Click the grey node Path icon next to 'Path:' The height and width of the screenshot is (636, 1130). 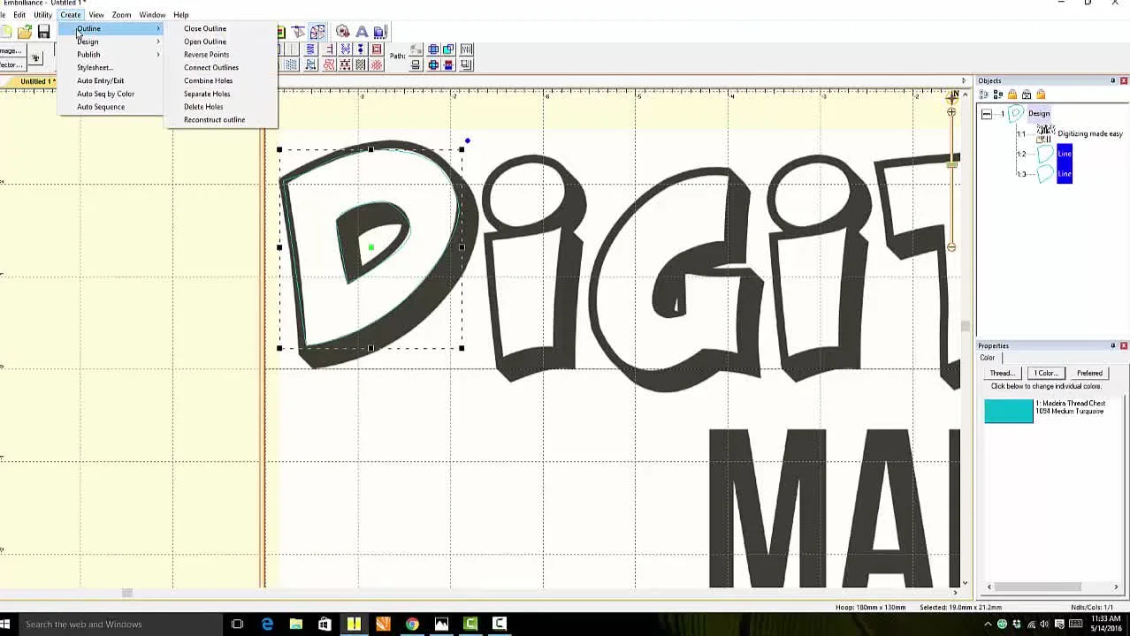pos(416,49)
